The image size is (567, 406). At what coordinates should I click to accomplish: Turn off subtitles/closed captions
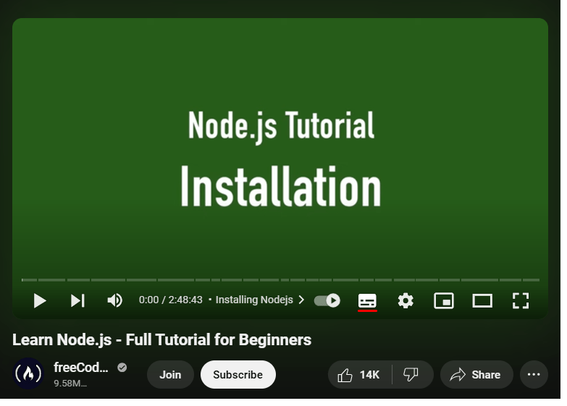click(367, 301)
